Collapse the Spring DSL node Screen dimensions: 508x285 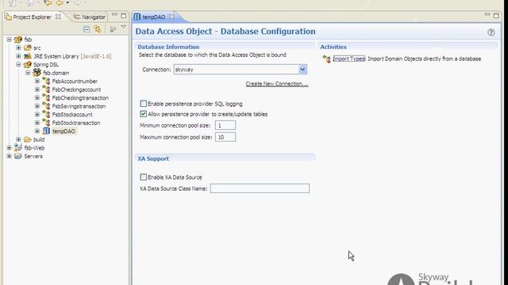pos(18,65)
